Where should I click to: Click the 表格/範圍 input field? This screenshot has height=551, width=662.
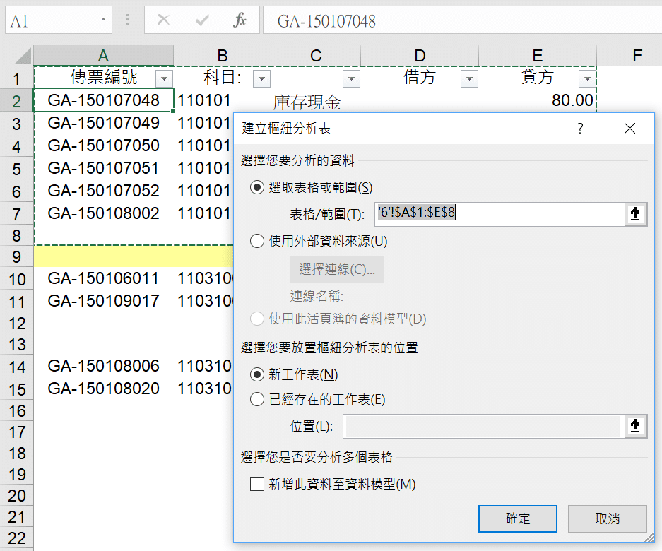(500, 213)
